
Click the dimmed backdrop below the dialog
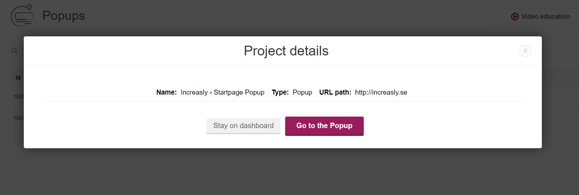pos(288,173)
